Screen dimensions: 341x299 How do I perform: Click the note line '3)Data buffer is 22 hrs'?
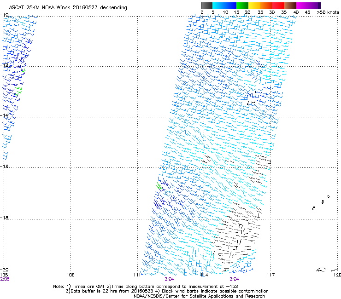point(167,291)
